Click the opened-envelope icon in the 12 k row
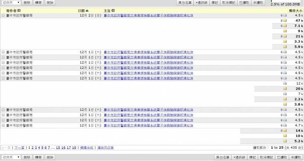 pyautogui.click(x=285, y=83)
